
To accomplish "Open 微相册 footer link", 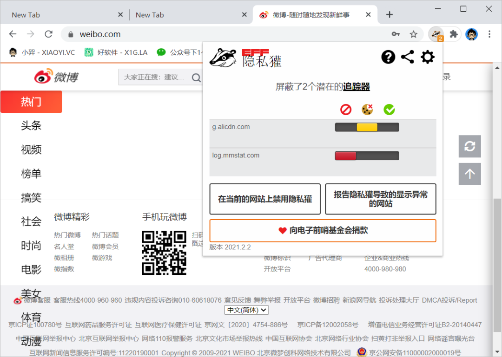I will tap(64, 258).
